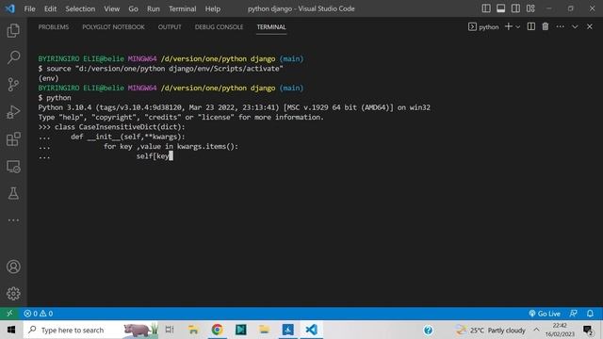This screenshot has height=339, width=603.
Task: Open Chrome from the taskbar
Action: coord(217,330)
